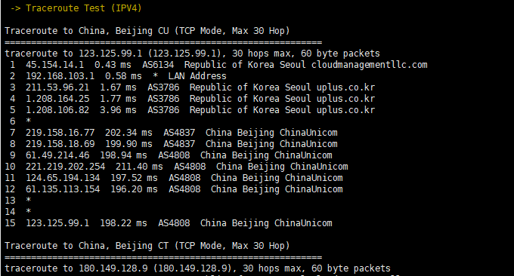Click the latency 198.94 ms
The image size is (514, 276).
point(123,155)
